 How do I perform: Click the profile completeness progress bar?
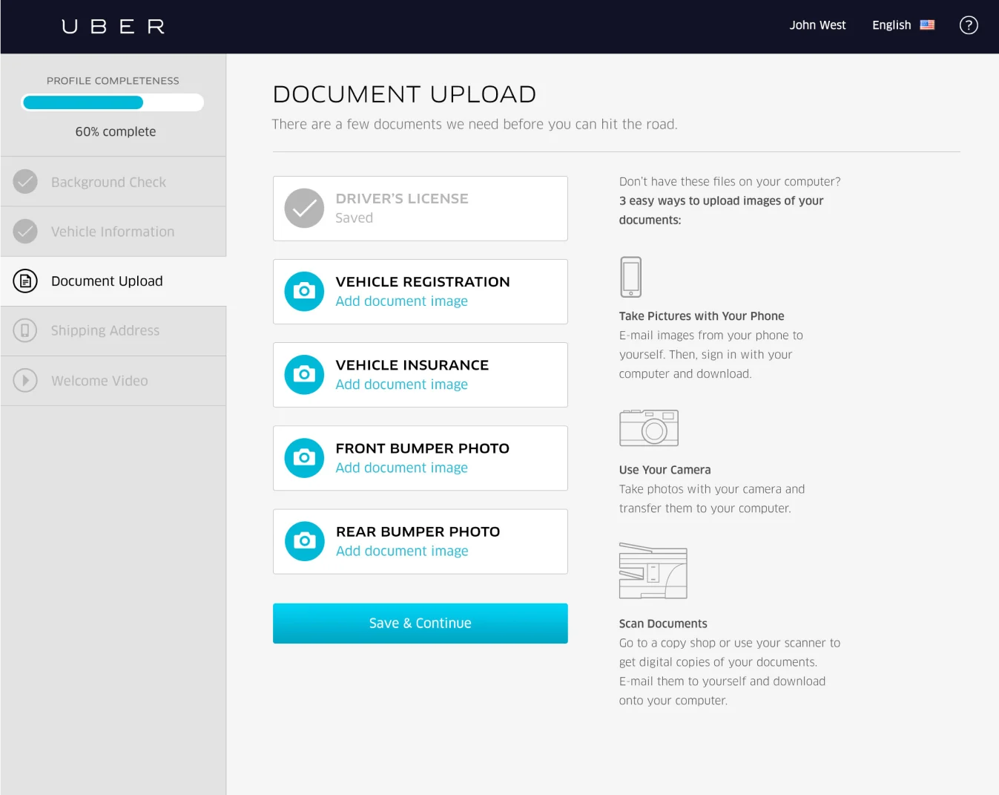(x=113, y=102)
